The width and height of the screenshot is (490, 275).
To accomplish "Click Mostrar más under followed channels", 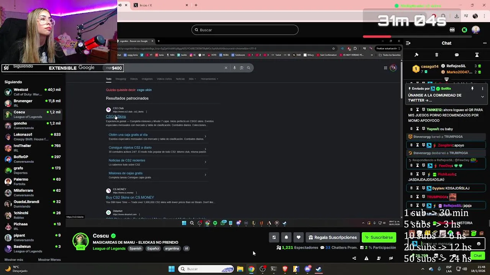I will (x=14, y=260).
